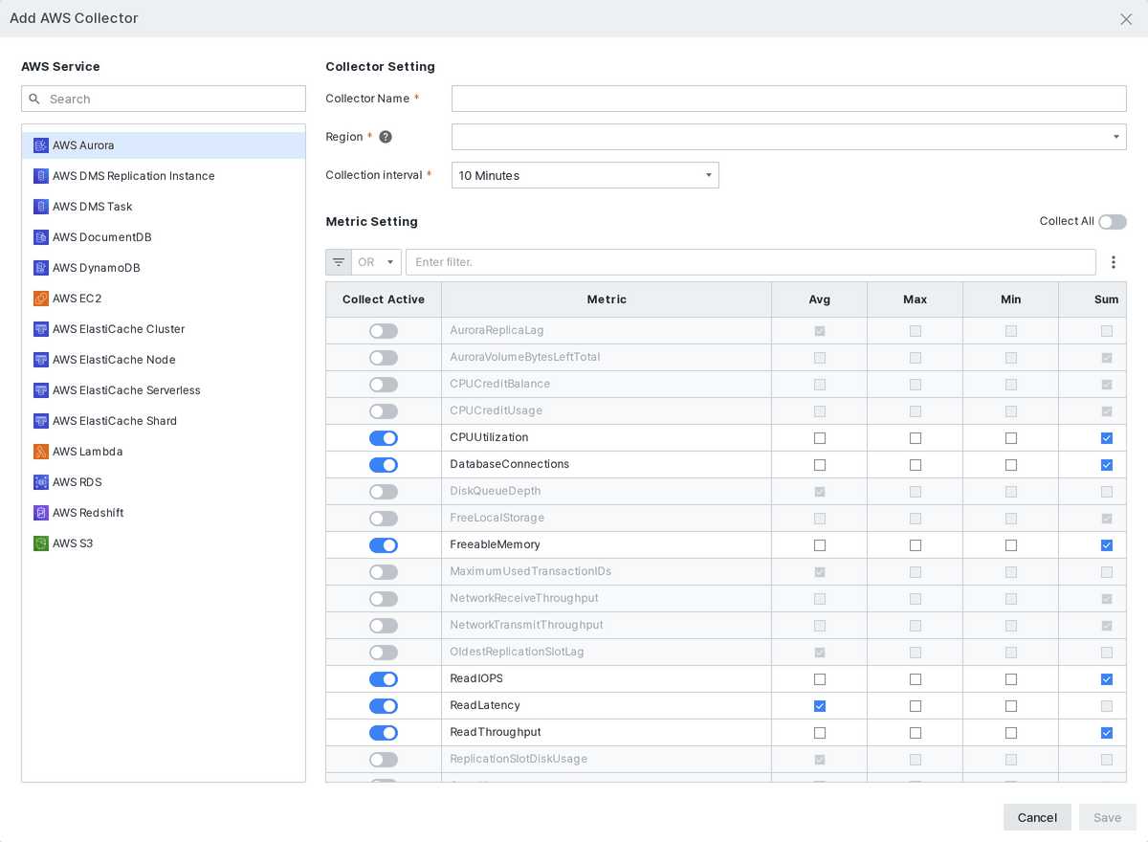This screenshot has height=842, width=1148.
Task: Check the Max box for ReadLatency
Action: (x=916, y=706)
